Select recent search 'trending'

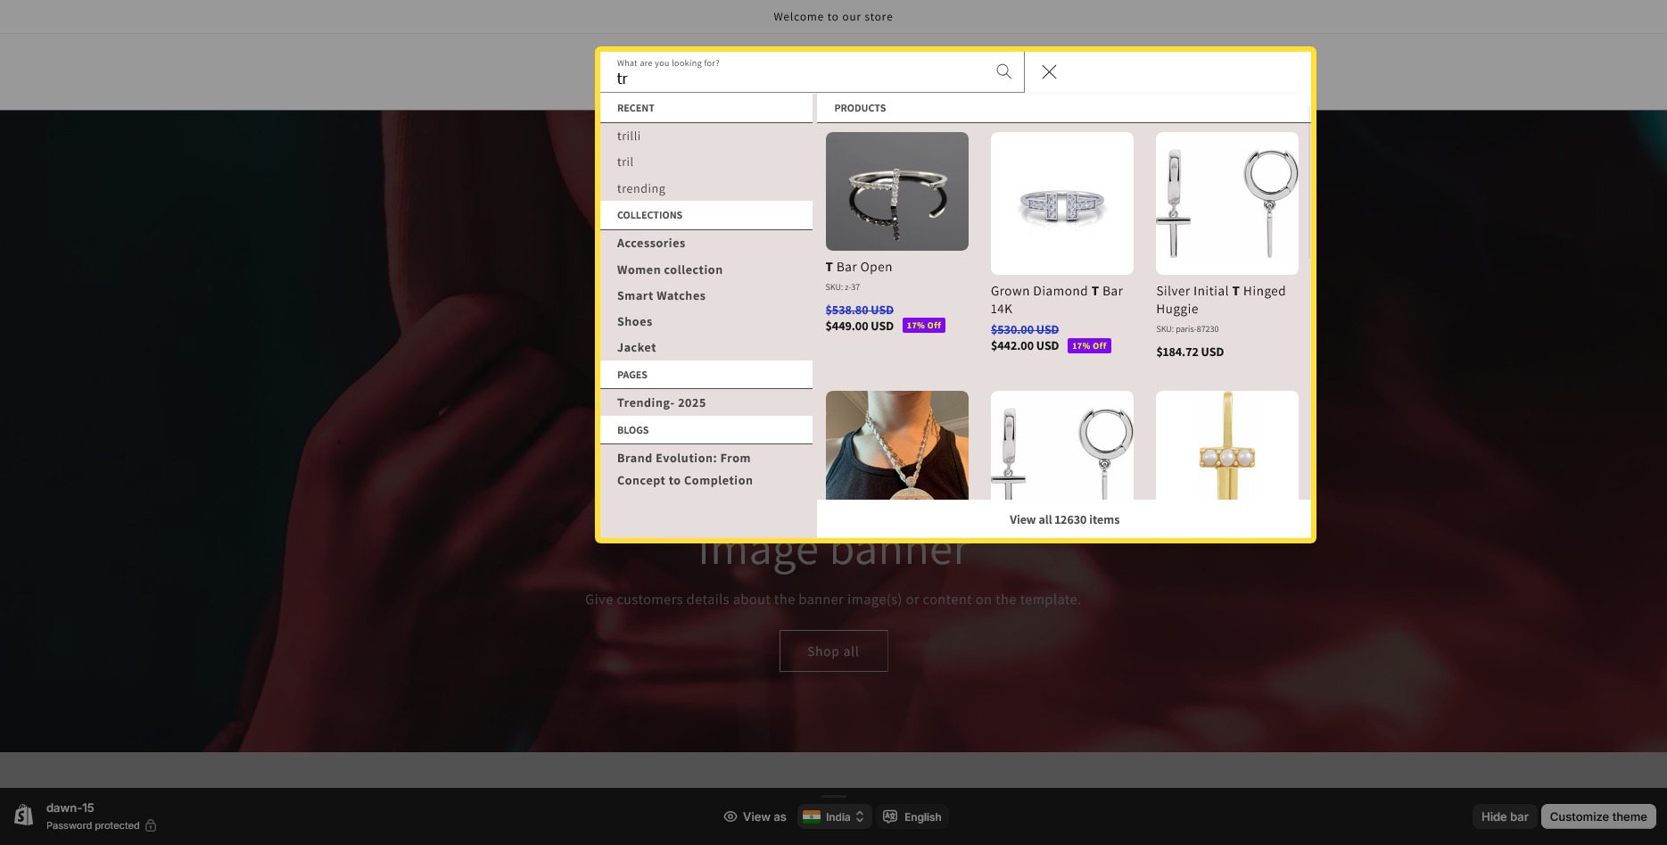641,188
